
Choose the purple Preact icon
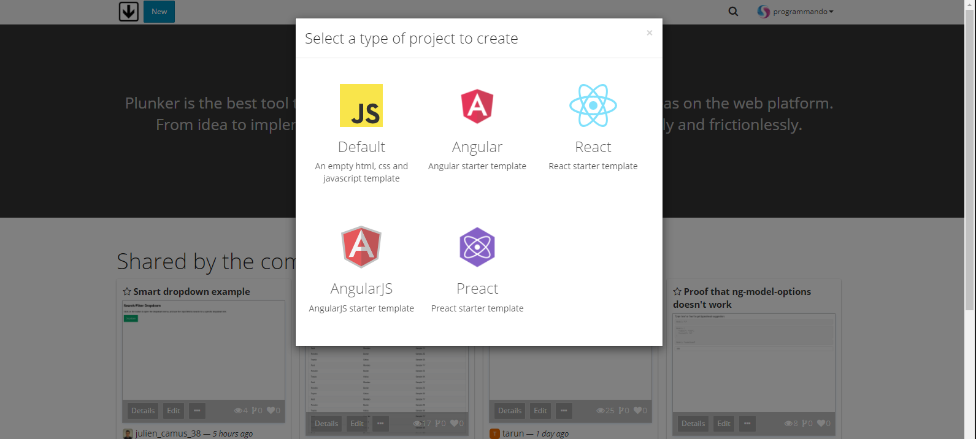[477, 247]
